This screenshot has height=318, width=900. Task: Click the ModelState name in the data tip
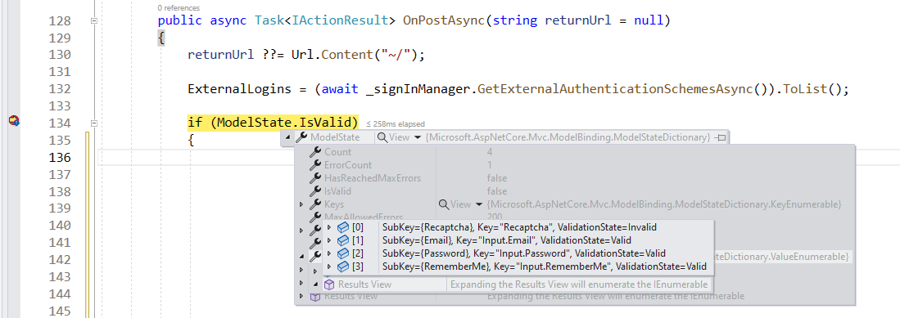[335, 137]
